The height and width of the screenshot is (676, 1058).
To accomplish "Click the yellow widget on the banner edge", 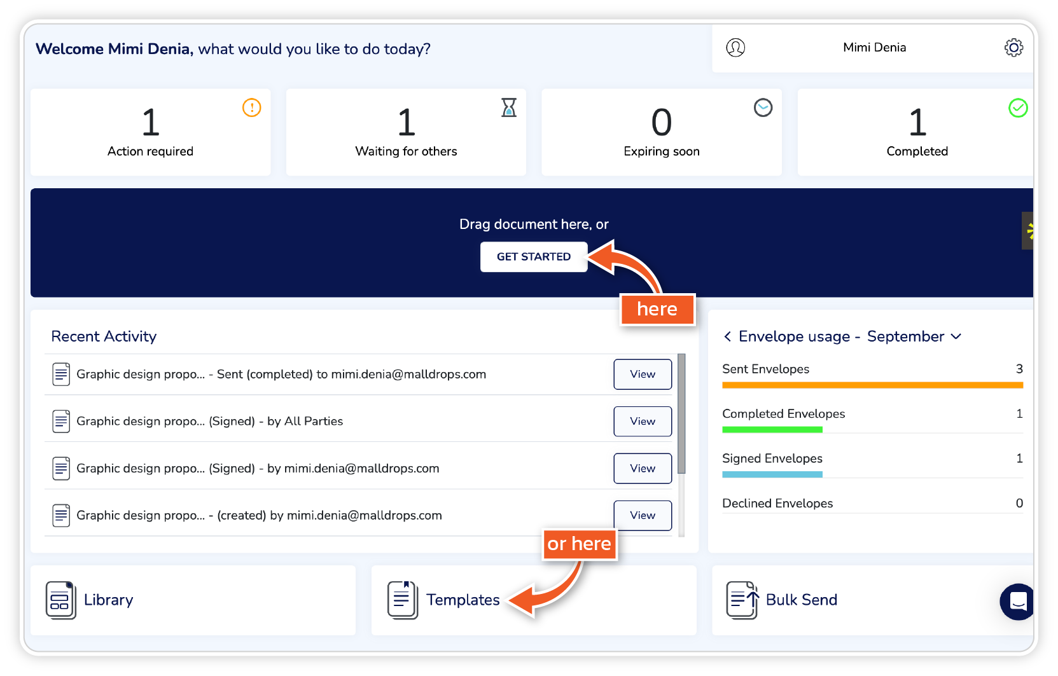I will pyautogui.click(x=1027, y=231).
